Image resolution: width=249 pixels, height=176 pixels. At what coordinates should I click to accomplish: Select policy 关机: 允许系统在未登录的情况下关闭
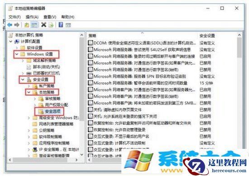coord(125,116)
